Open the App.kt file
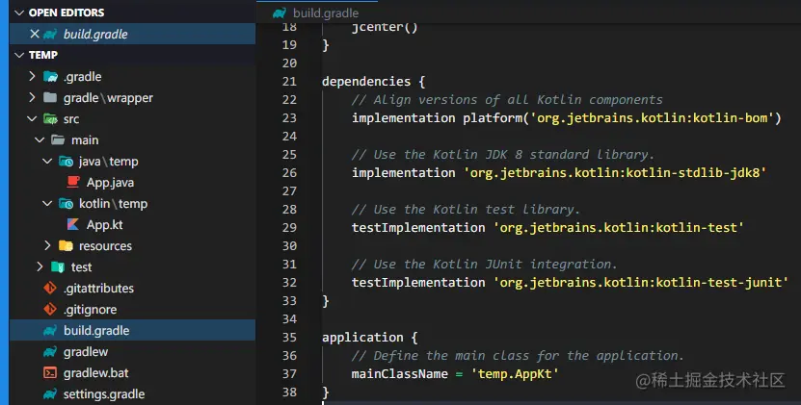This screenshot has height=405, width=801. tap(104, 225)
